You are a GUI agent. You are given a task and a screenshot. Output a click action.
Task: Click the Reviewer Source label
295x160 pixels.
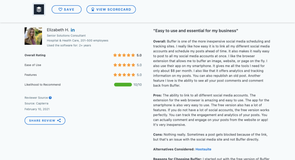point(36,98)
